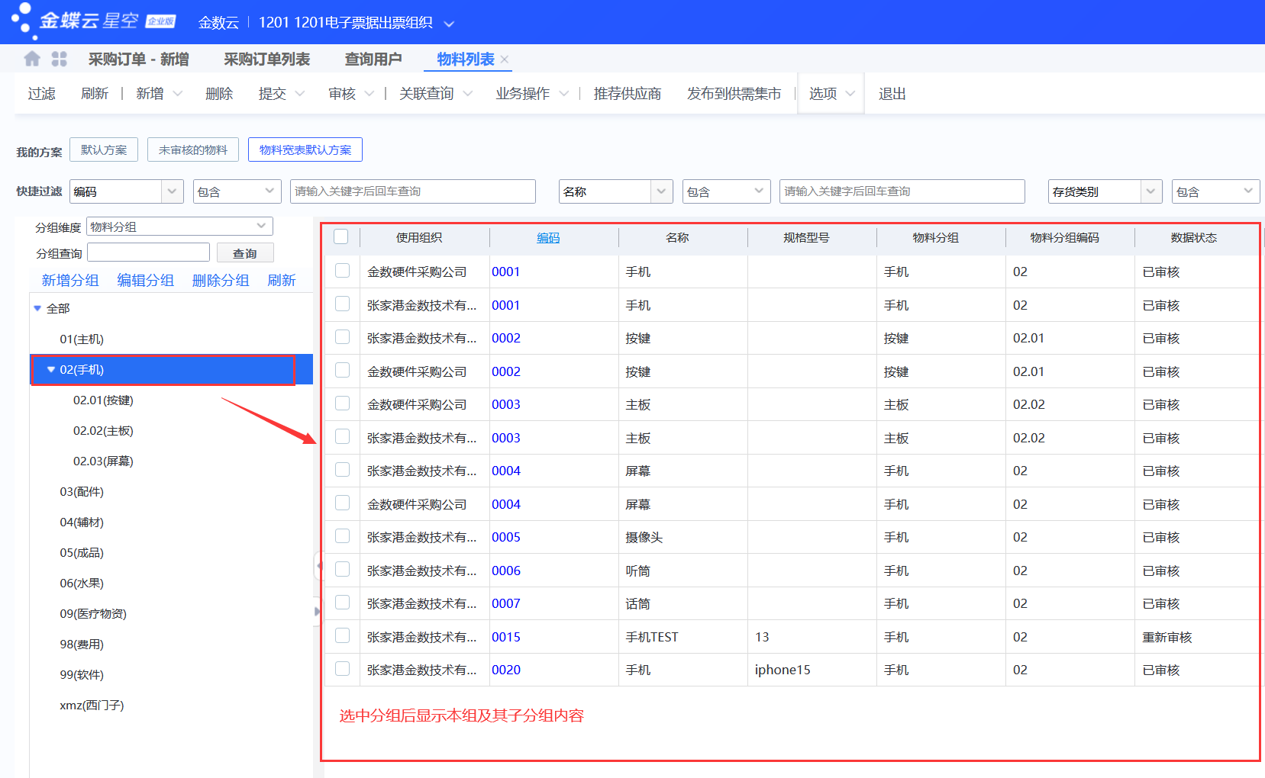Tick the checkbox for 0007 话筒

(343, 603)
